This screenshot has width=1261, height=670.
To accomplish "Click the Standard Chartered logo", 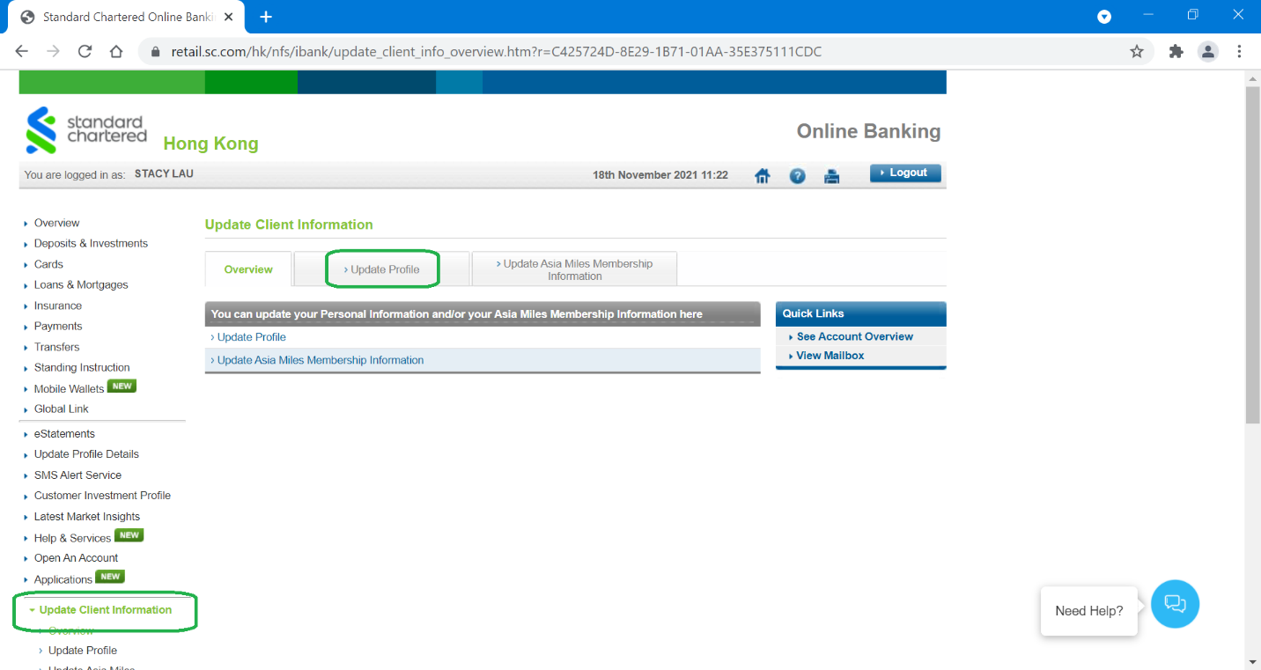I will (x=86, y=130).
